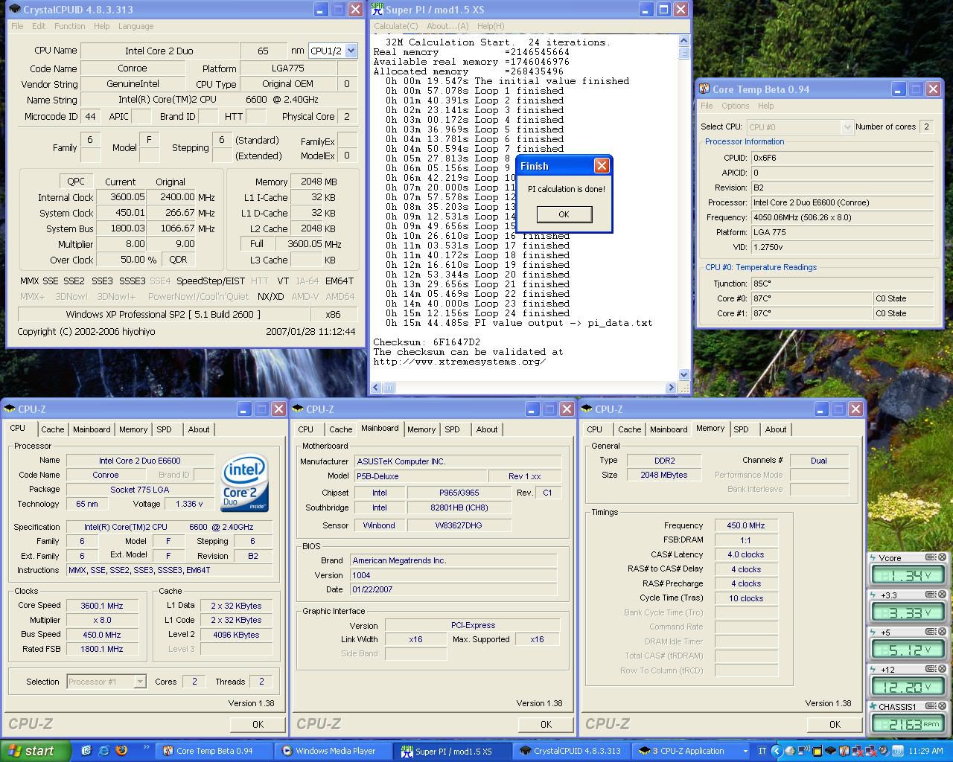Screen dimensions: 953x762
Task: Open settings of the Vcore sensor gadget
Action: 930,557
